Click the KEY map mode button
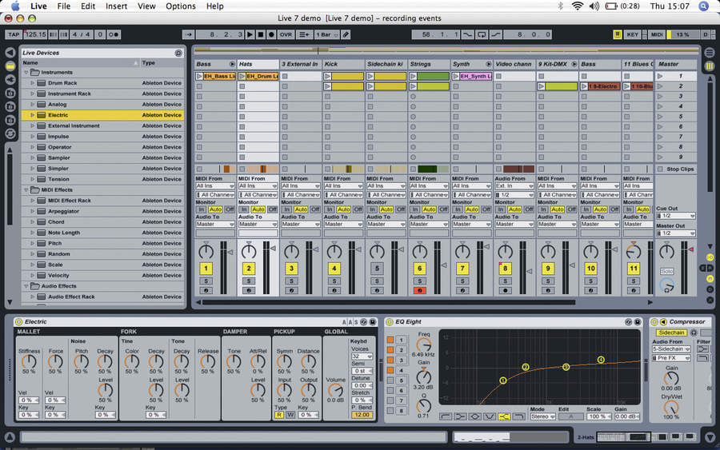 632,34
